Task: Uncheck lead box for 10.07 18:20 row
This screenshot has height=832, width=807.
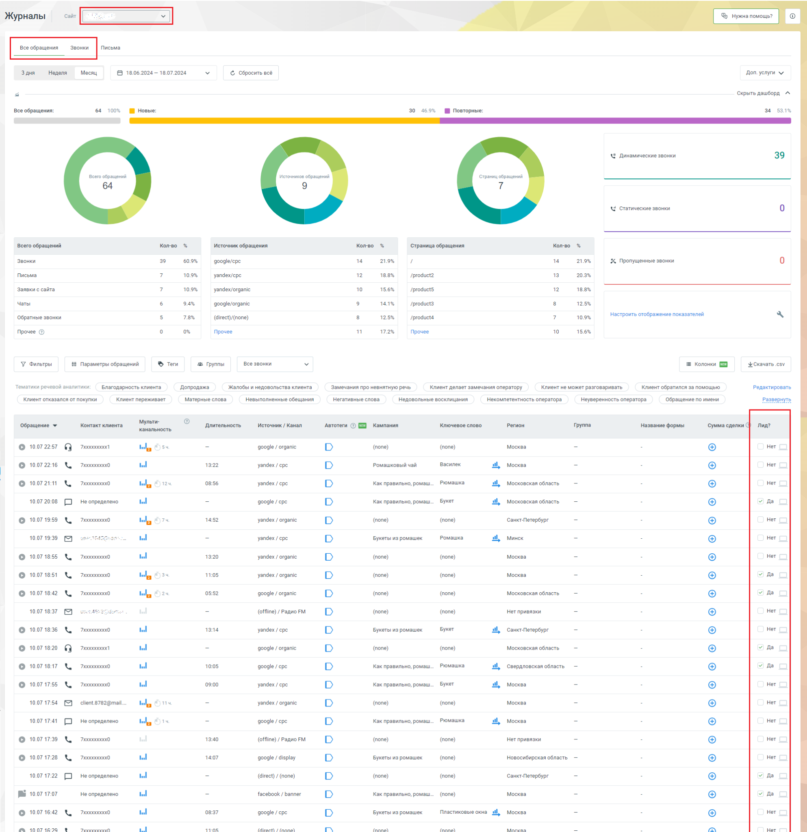Action: coord(760,647)
